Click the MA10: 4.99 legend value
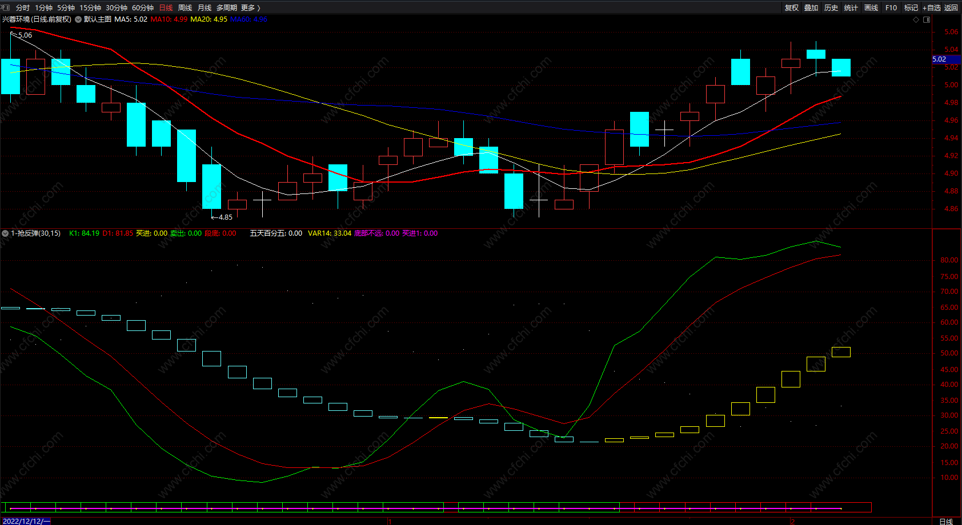This screenshot has height=525, width=962. coord(169,19)
